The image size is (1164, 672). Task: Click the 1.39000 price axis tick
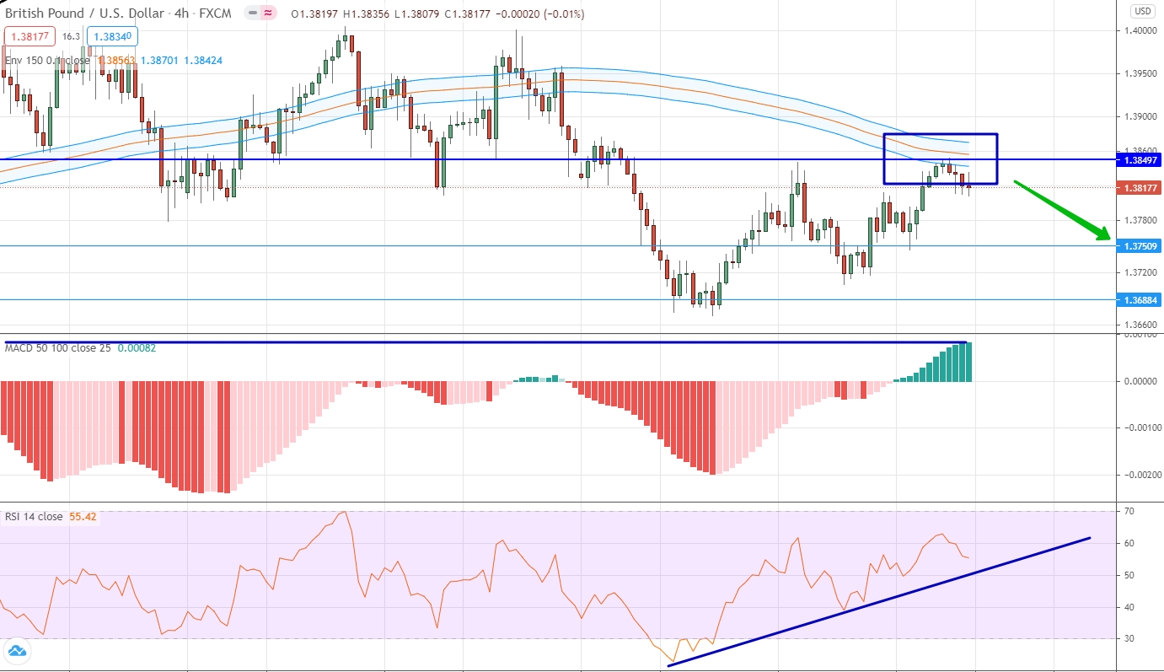pyautogui.click(x=1139, y=116)
